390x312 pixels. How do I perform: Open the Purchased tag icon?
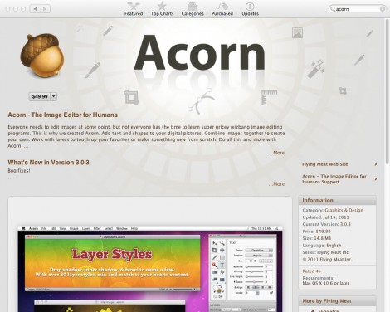(x=222, y=7)
